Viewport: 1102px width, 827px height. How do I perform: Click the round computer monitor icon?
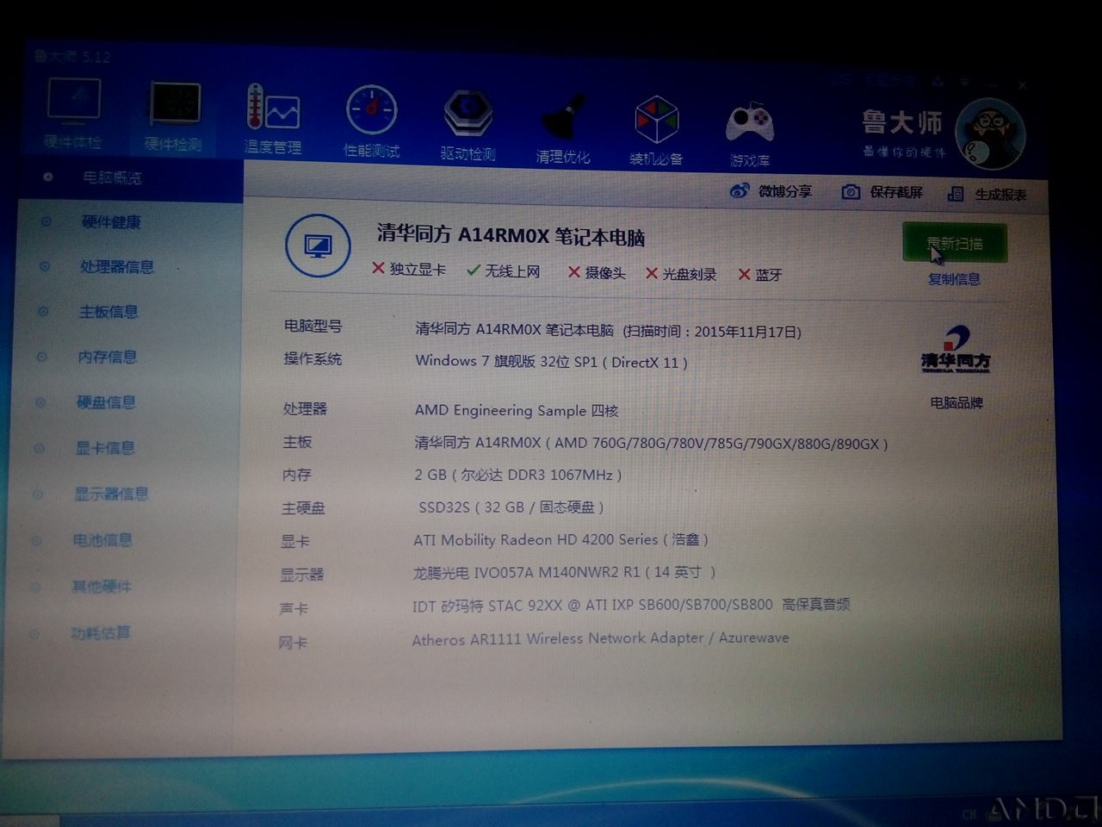pos(318,246)
